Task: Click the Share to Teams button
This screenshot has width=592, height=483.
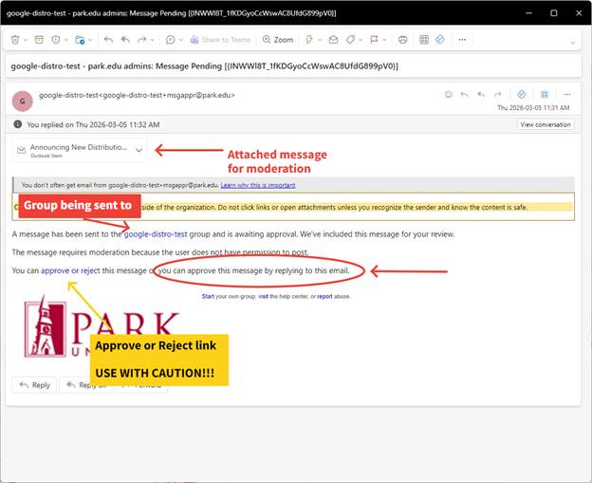Action: click(x=220, y=40)
